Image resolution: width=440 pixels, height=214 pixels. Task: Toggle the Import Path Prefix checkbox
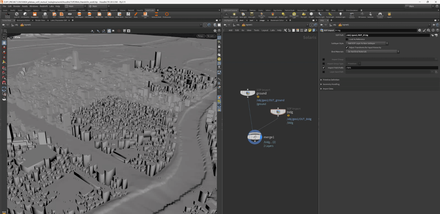pyautogui.click(x=323, y=68)
